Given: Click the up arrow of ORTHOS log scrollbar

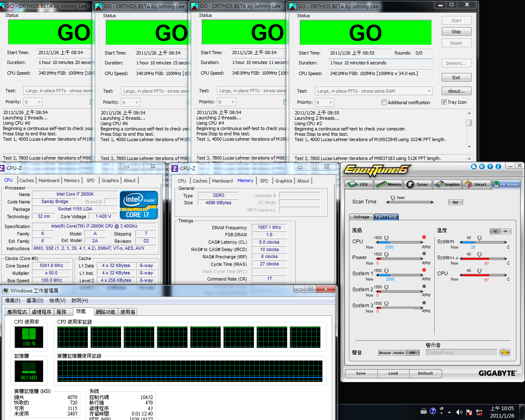Looking at the screenshot, I should 469,112.
